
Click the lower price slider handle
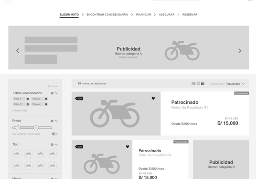click(18, 128)
